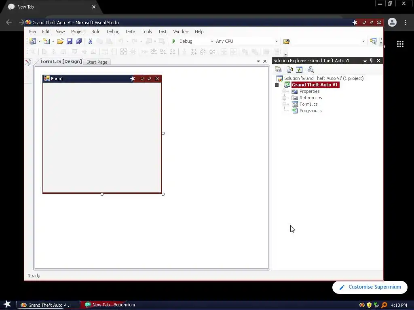Click the Cut scissors icon
This screenshot has width=414, height=310.
[90, 41]
